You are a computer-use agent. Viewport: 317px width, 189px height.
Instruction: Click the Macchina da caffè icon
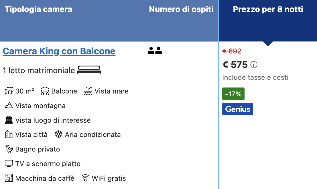tap(9, 178)
